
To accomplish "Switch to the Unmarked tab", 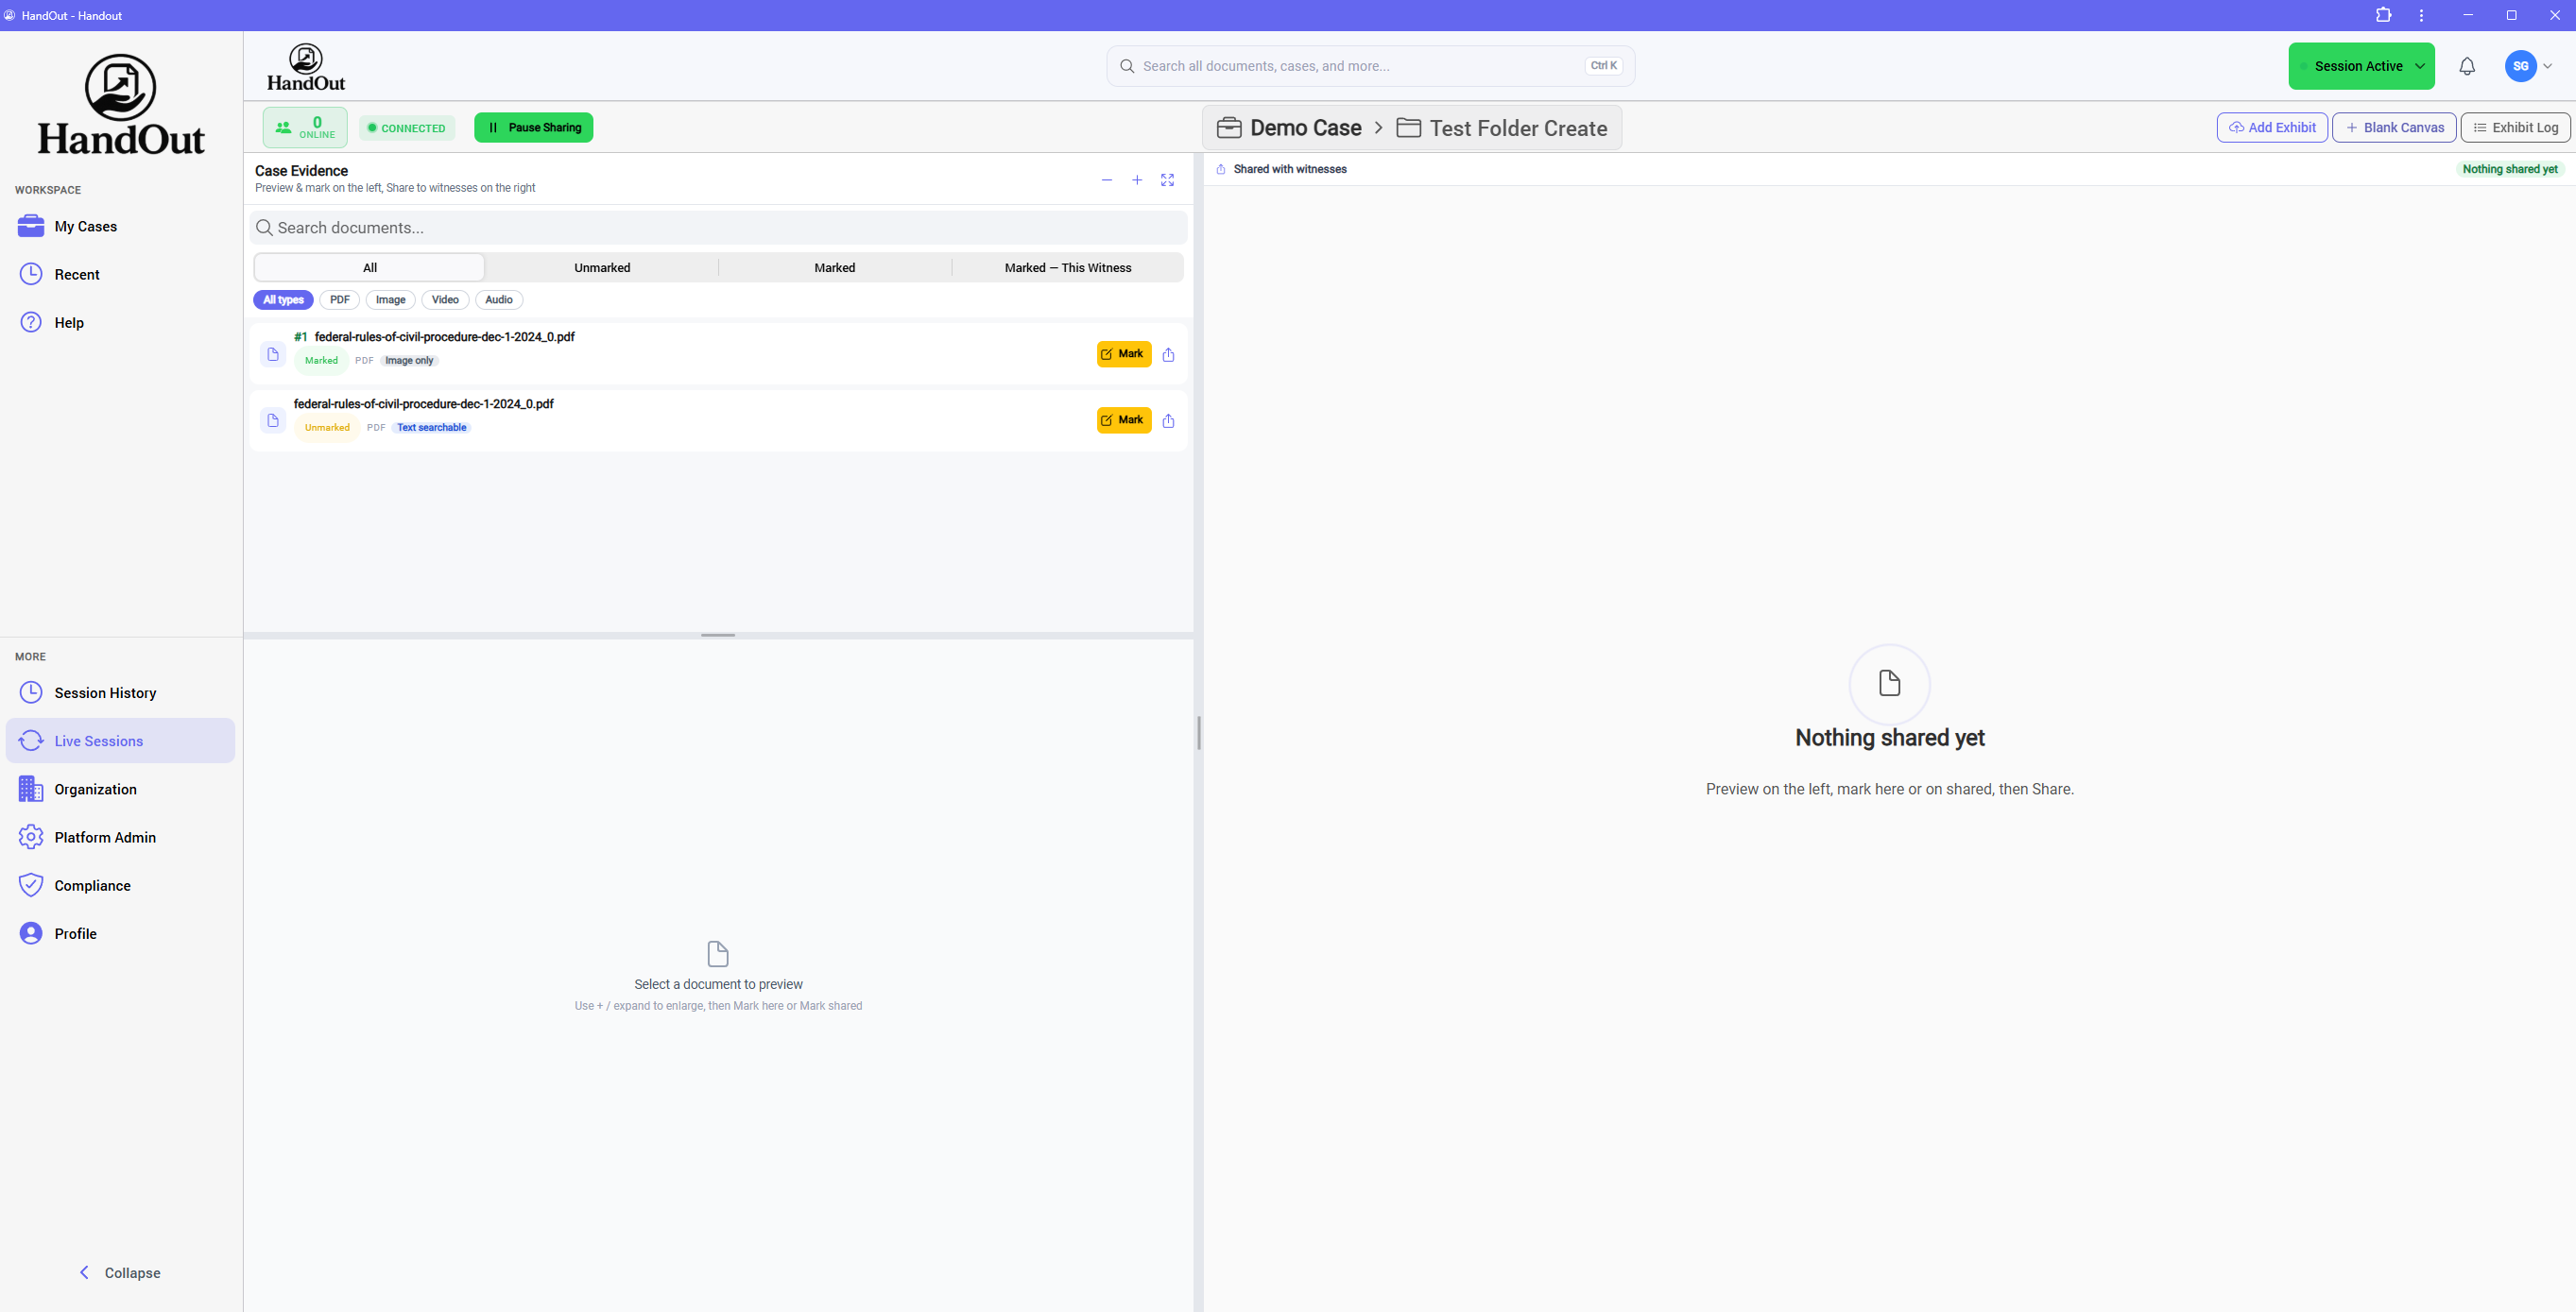I will pyautogui.click(x=602, y=266).
